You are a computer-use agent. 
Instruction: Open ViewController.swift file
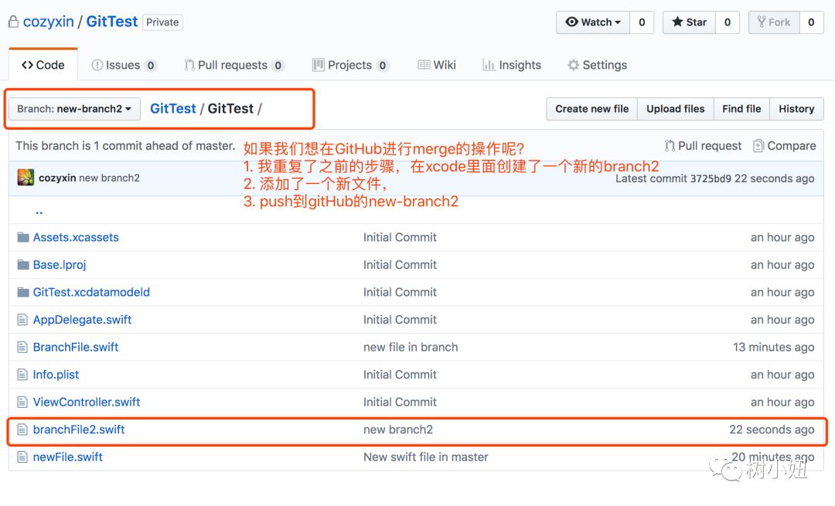(x=87, y=402)
